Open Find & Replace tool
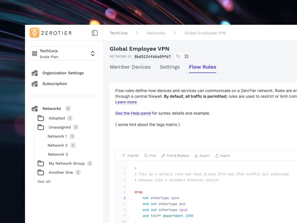Image resolution: width=297 pixels, height=223 pixels. [x=175, y=156]
